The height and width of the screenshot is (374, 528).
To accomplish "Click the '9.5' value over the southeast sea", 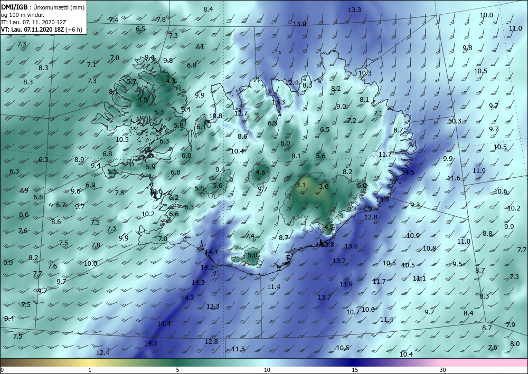I will click(457, 264).
